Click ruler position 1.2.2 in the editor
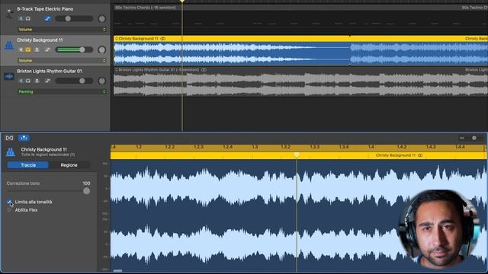 pyautogui.click(x=169, y=147)
